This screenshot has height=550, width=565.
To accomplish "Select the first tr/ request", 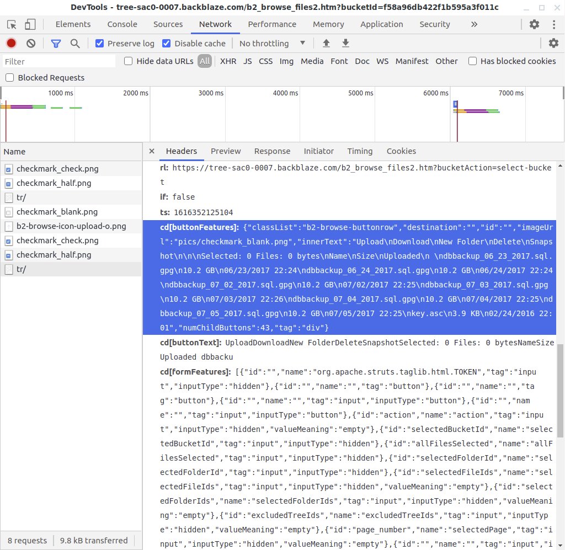I will [x=71, y=197].
